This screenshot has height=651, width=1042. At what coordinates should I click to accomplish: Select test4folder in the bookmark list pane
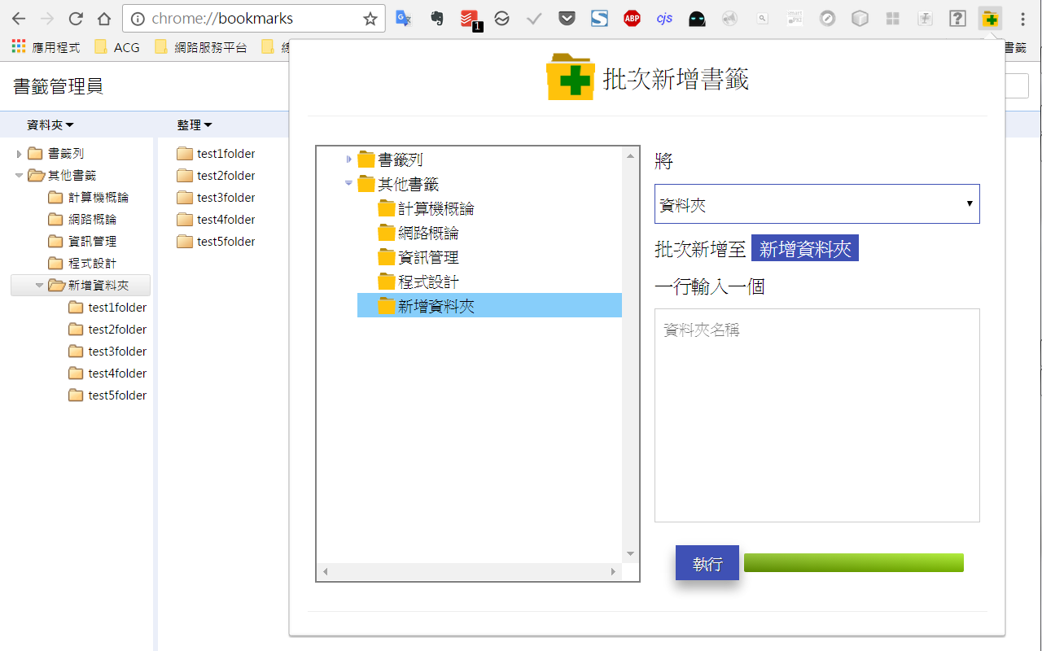point(217,219)
